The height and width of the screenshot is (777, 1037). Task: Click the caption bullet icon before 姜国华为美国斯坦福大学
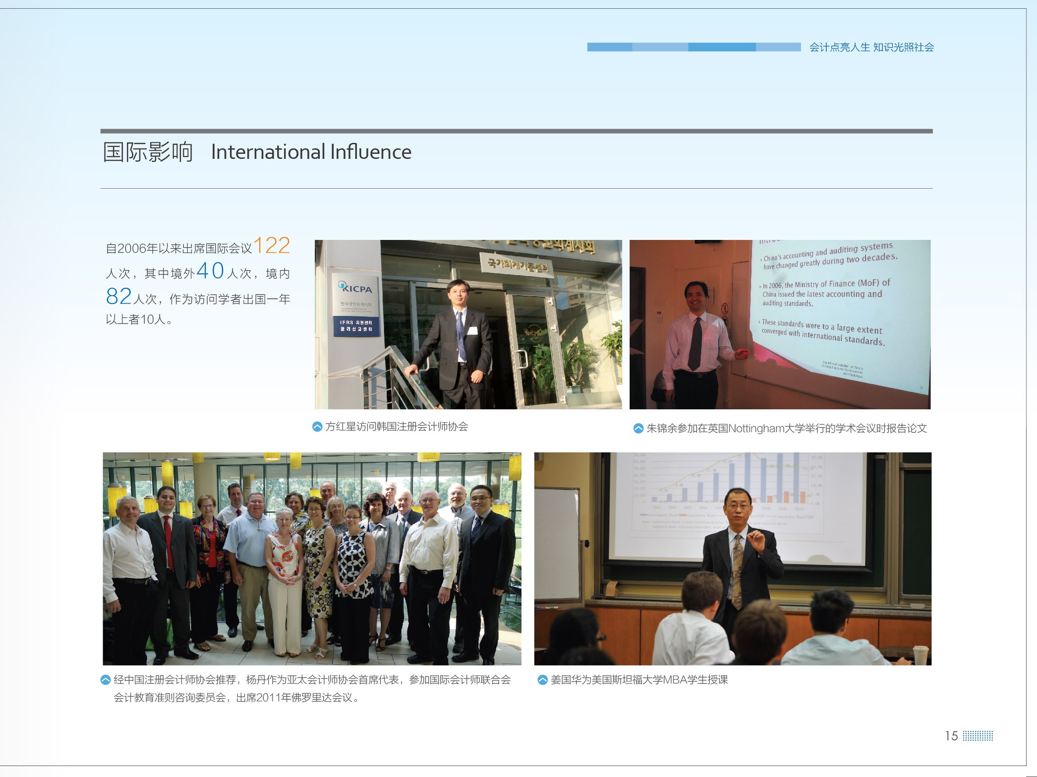click(543, 680)
